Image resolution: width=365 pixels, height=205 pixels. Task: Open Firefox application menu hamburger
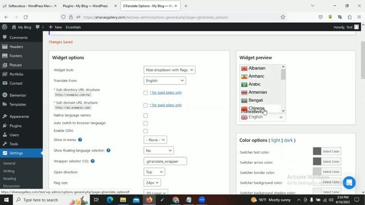click(359, 17)
